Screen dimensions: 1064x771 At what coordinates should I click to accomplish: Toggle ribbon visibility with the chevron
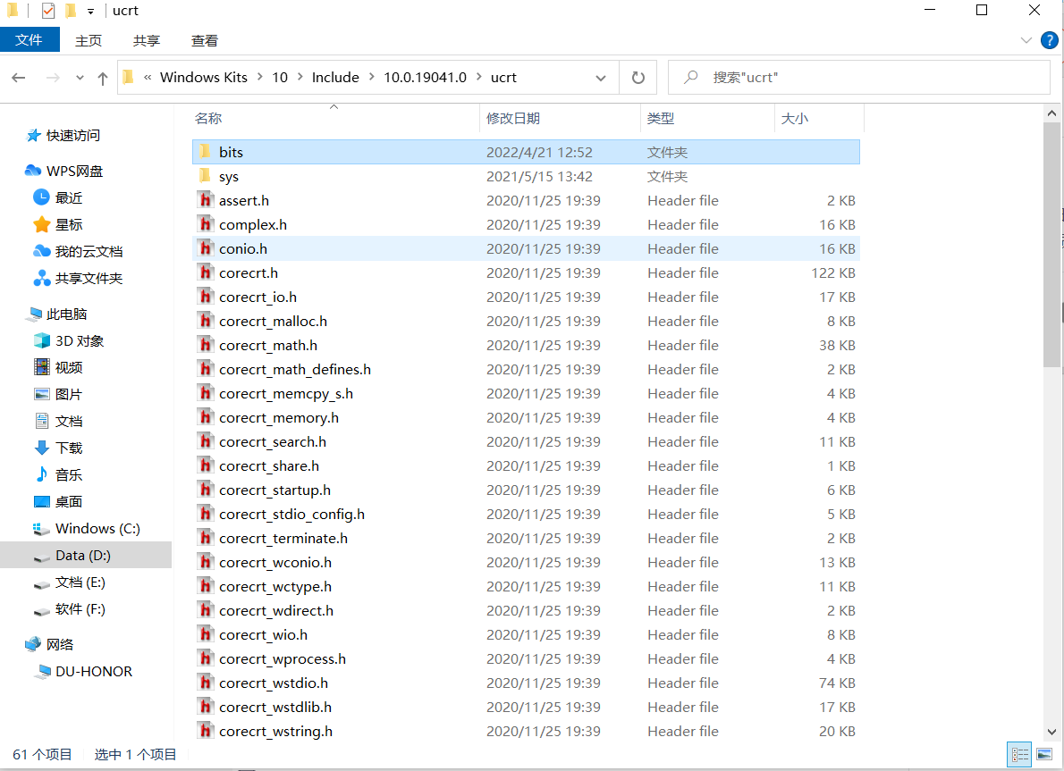pos(1026,40)
